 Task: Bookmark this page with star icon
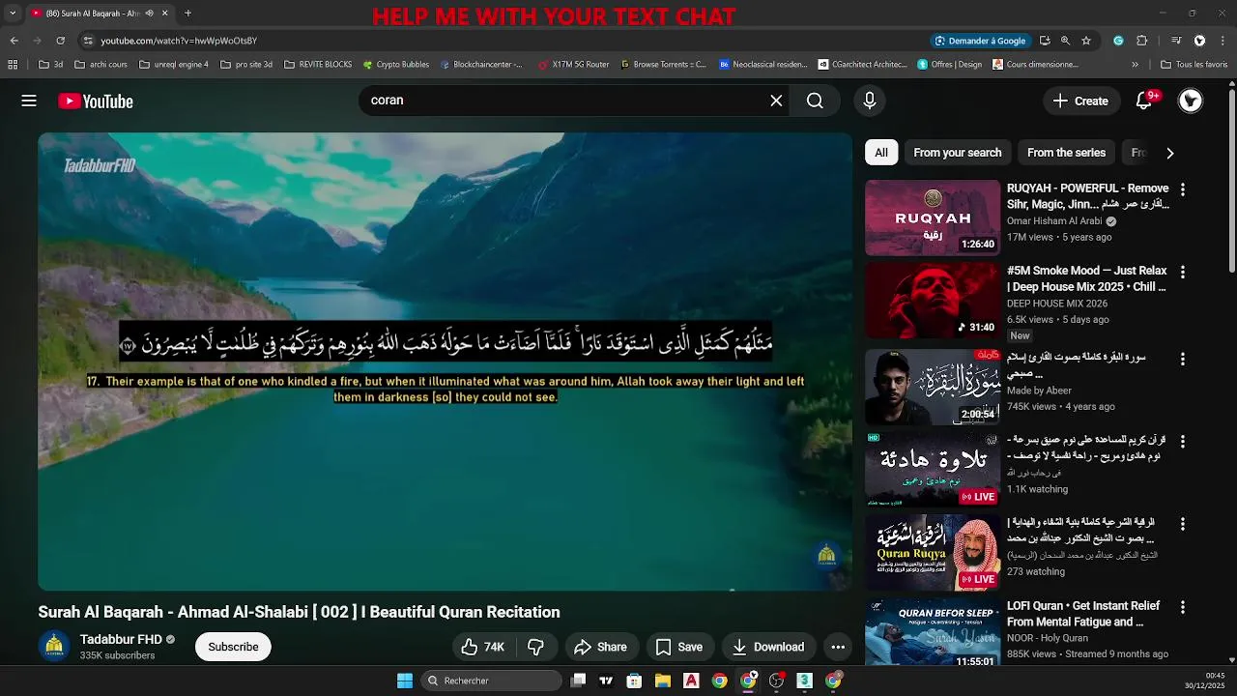pos(1086,41)
